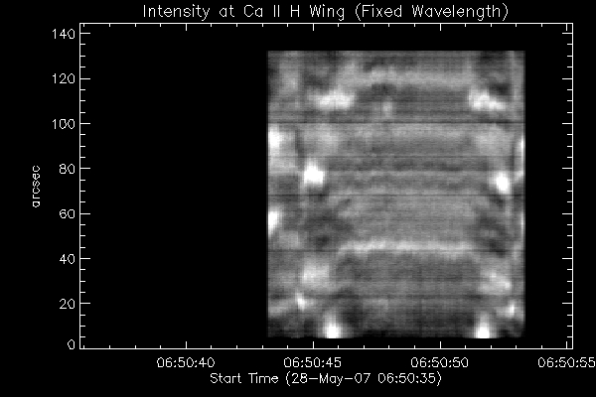Click the y-axis tick label '100'

pos(64,124)
